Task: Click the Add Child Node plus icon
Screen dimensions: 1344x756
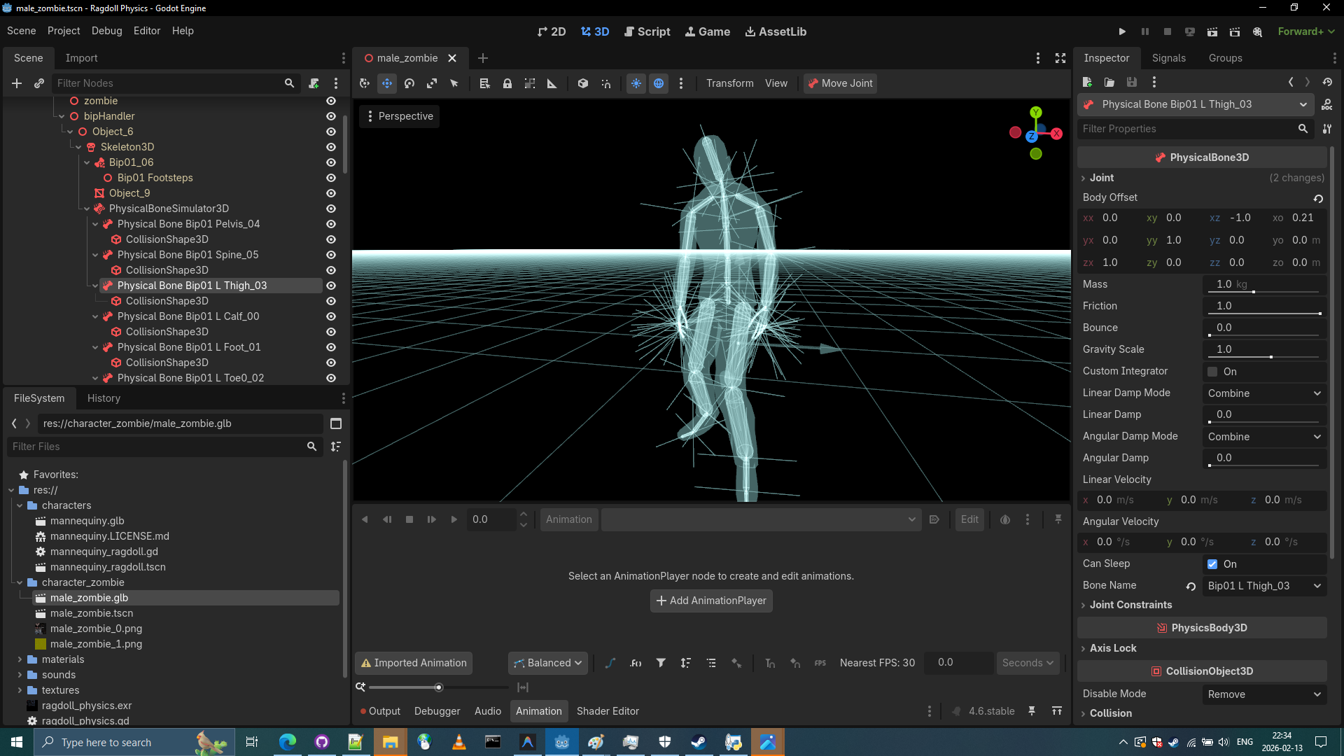Action: 17,83
